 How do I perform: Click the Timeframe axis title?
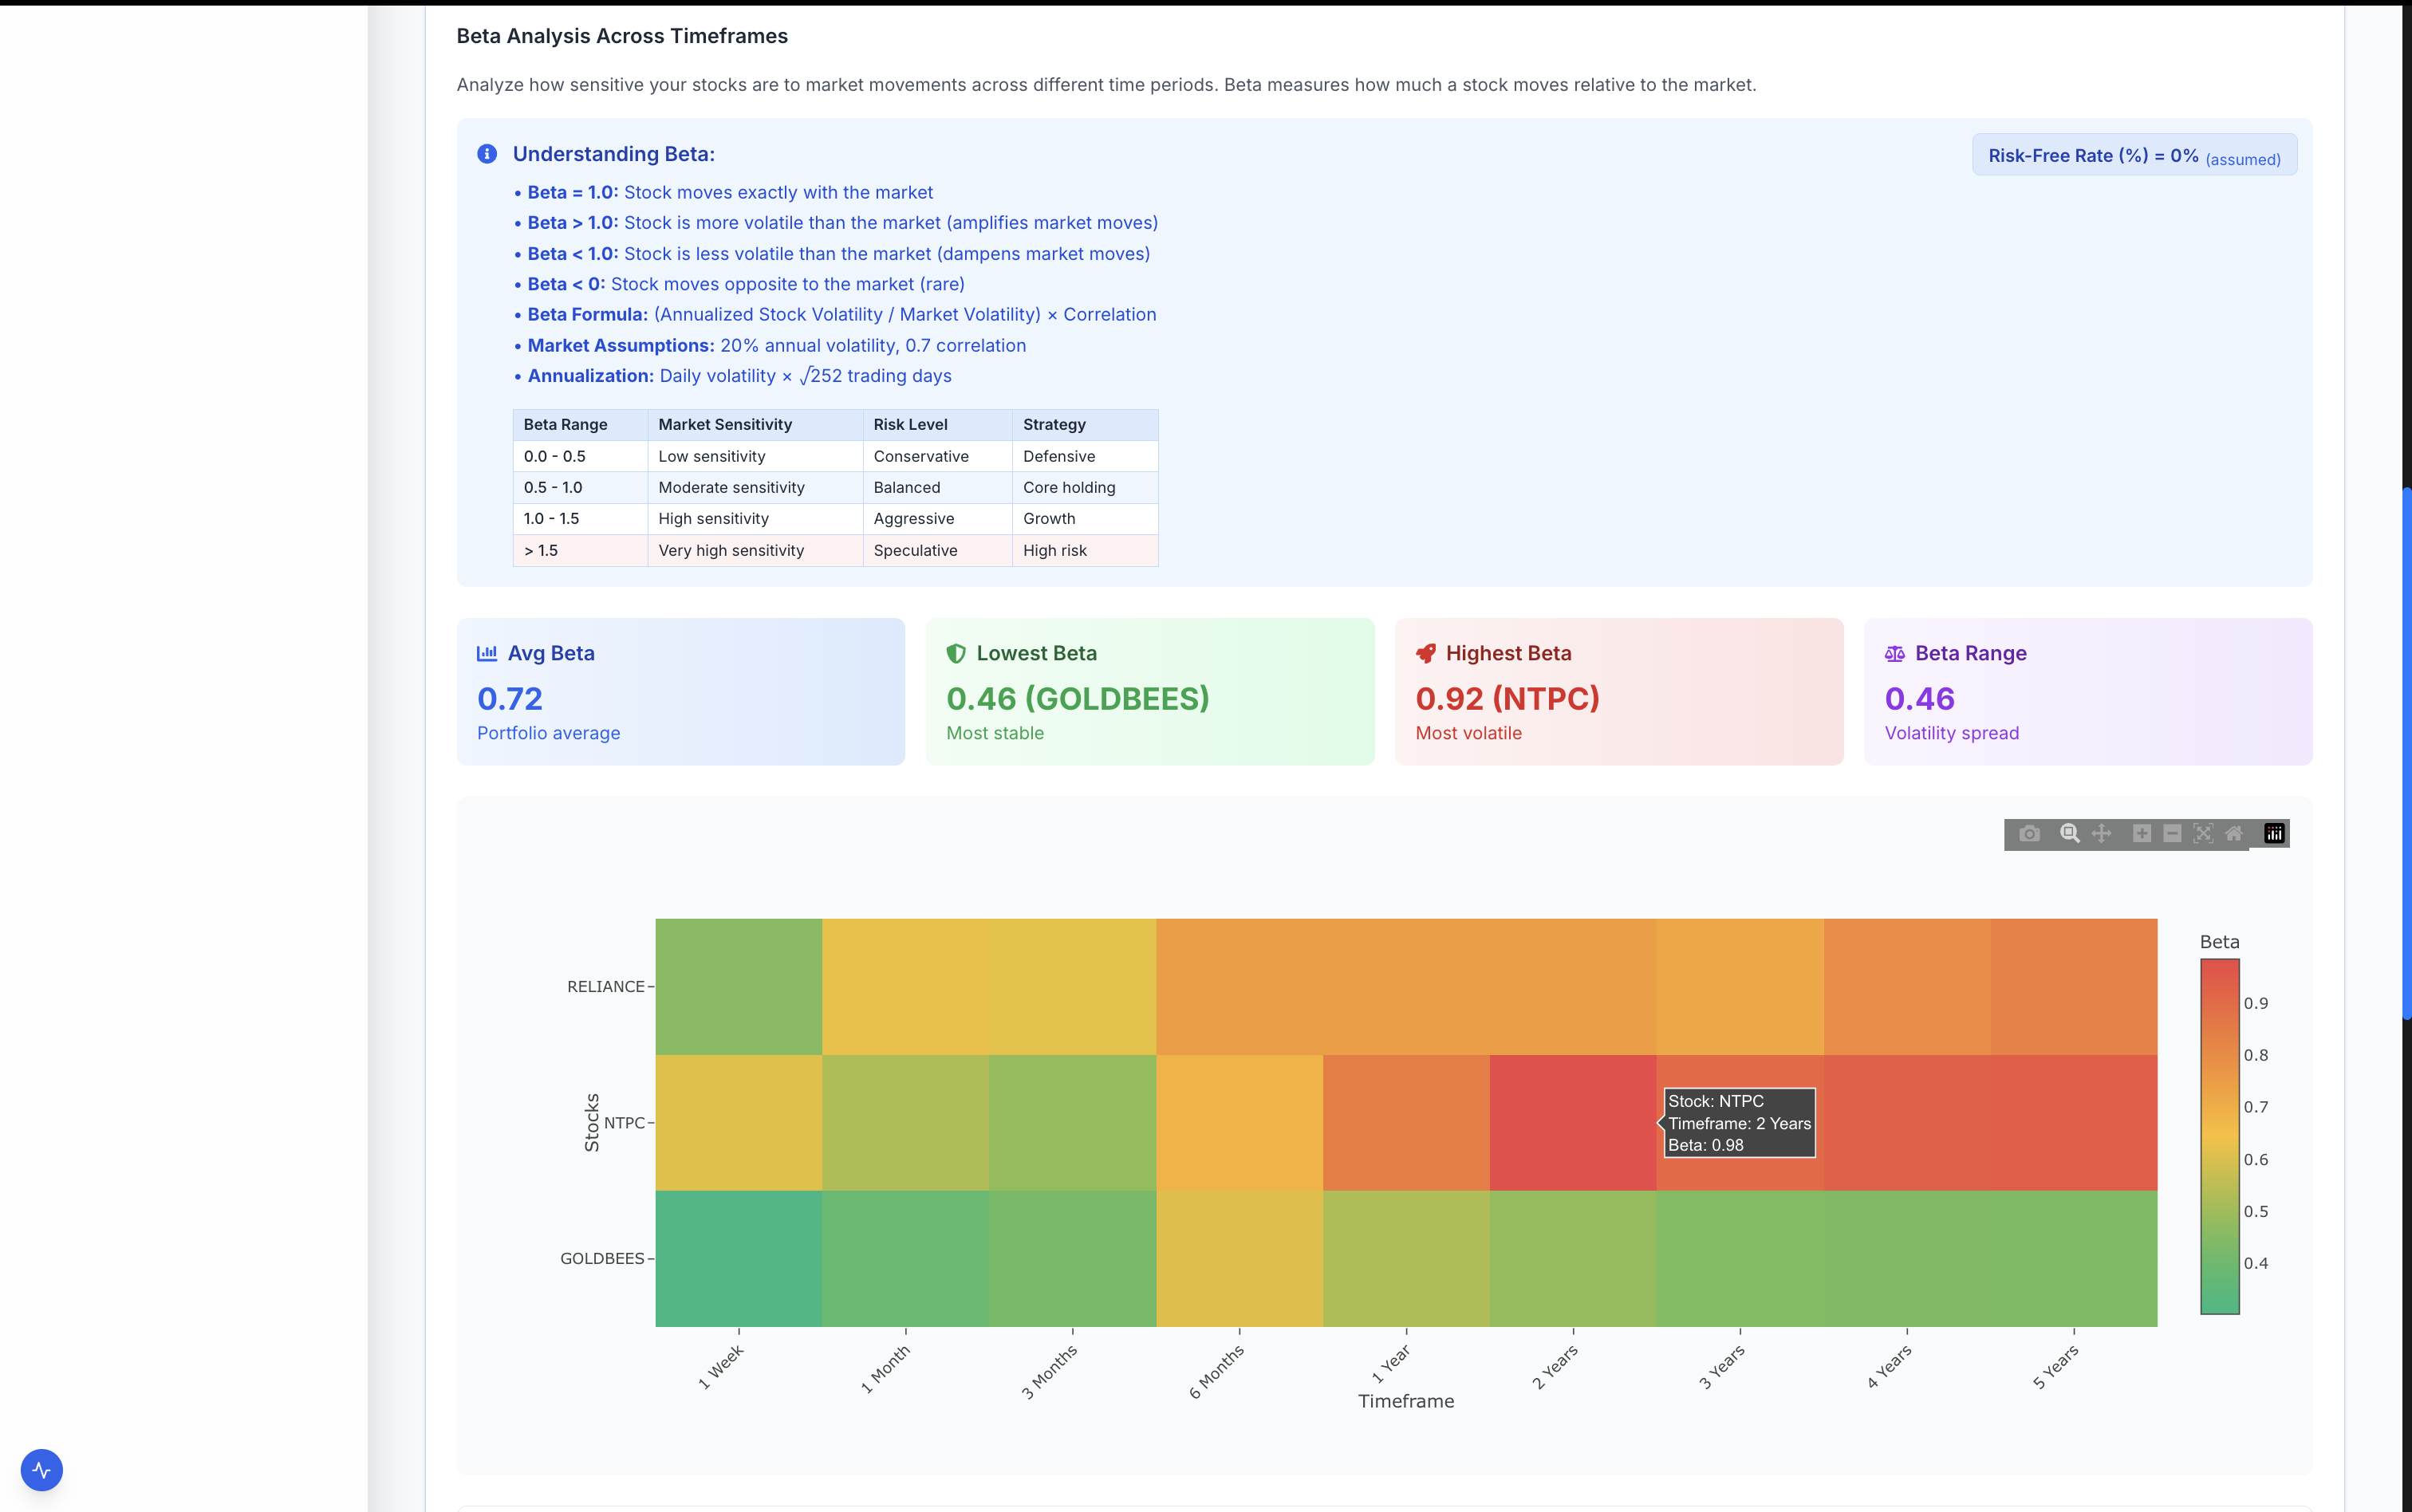click(1406, 1401)
